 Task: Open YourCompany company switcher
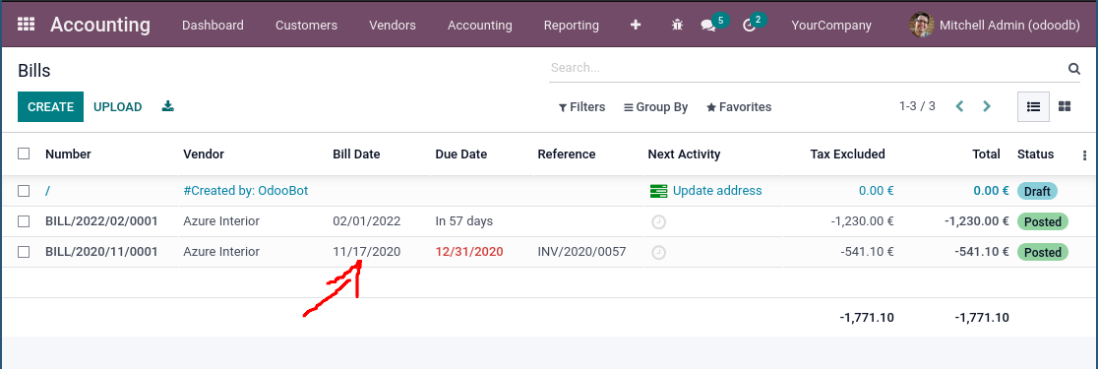coord(831,26)
